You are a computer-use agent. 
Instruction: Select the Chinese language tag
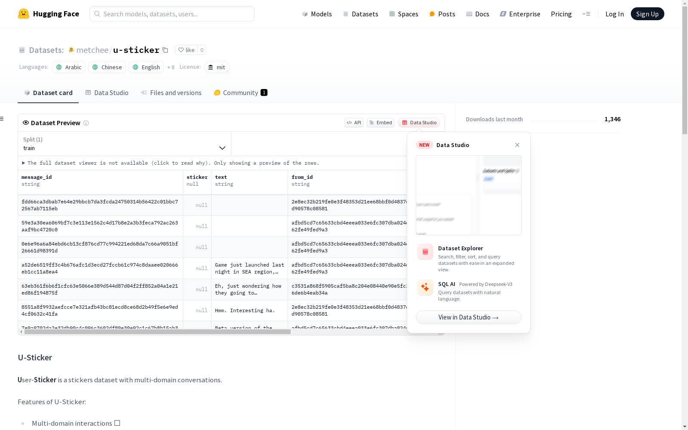coord(107,67)
